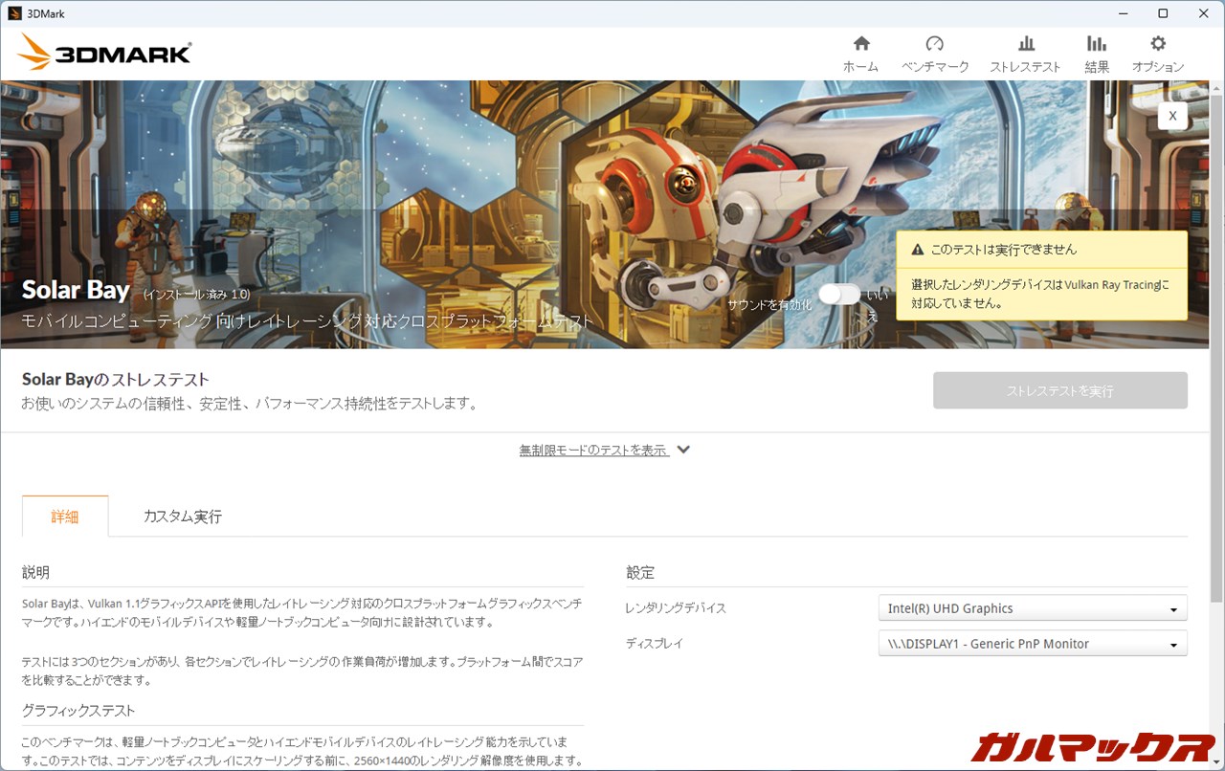Open rendering device dropdown Intel UHD Graphics
This screenshot has height=771, width=1225.
1032,608
